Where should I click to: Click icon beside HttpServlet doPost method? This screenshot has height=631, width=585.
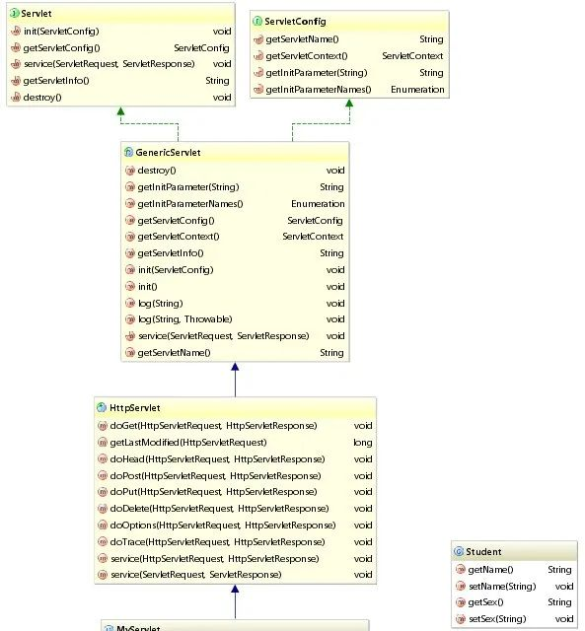click(x=103, y=475)
